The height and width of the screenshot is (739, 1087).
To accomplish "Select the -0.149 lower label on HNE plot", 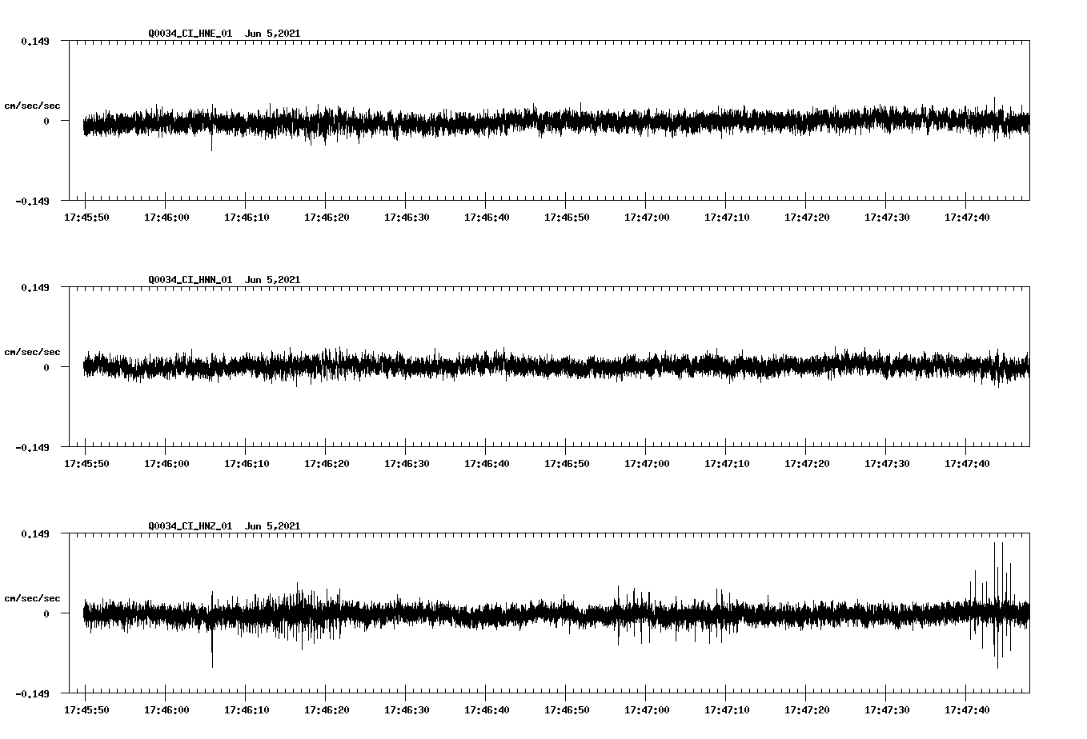I will coord(32,201).
